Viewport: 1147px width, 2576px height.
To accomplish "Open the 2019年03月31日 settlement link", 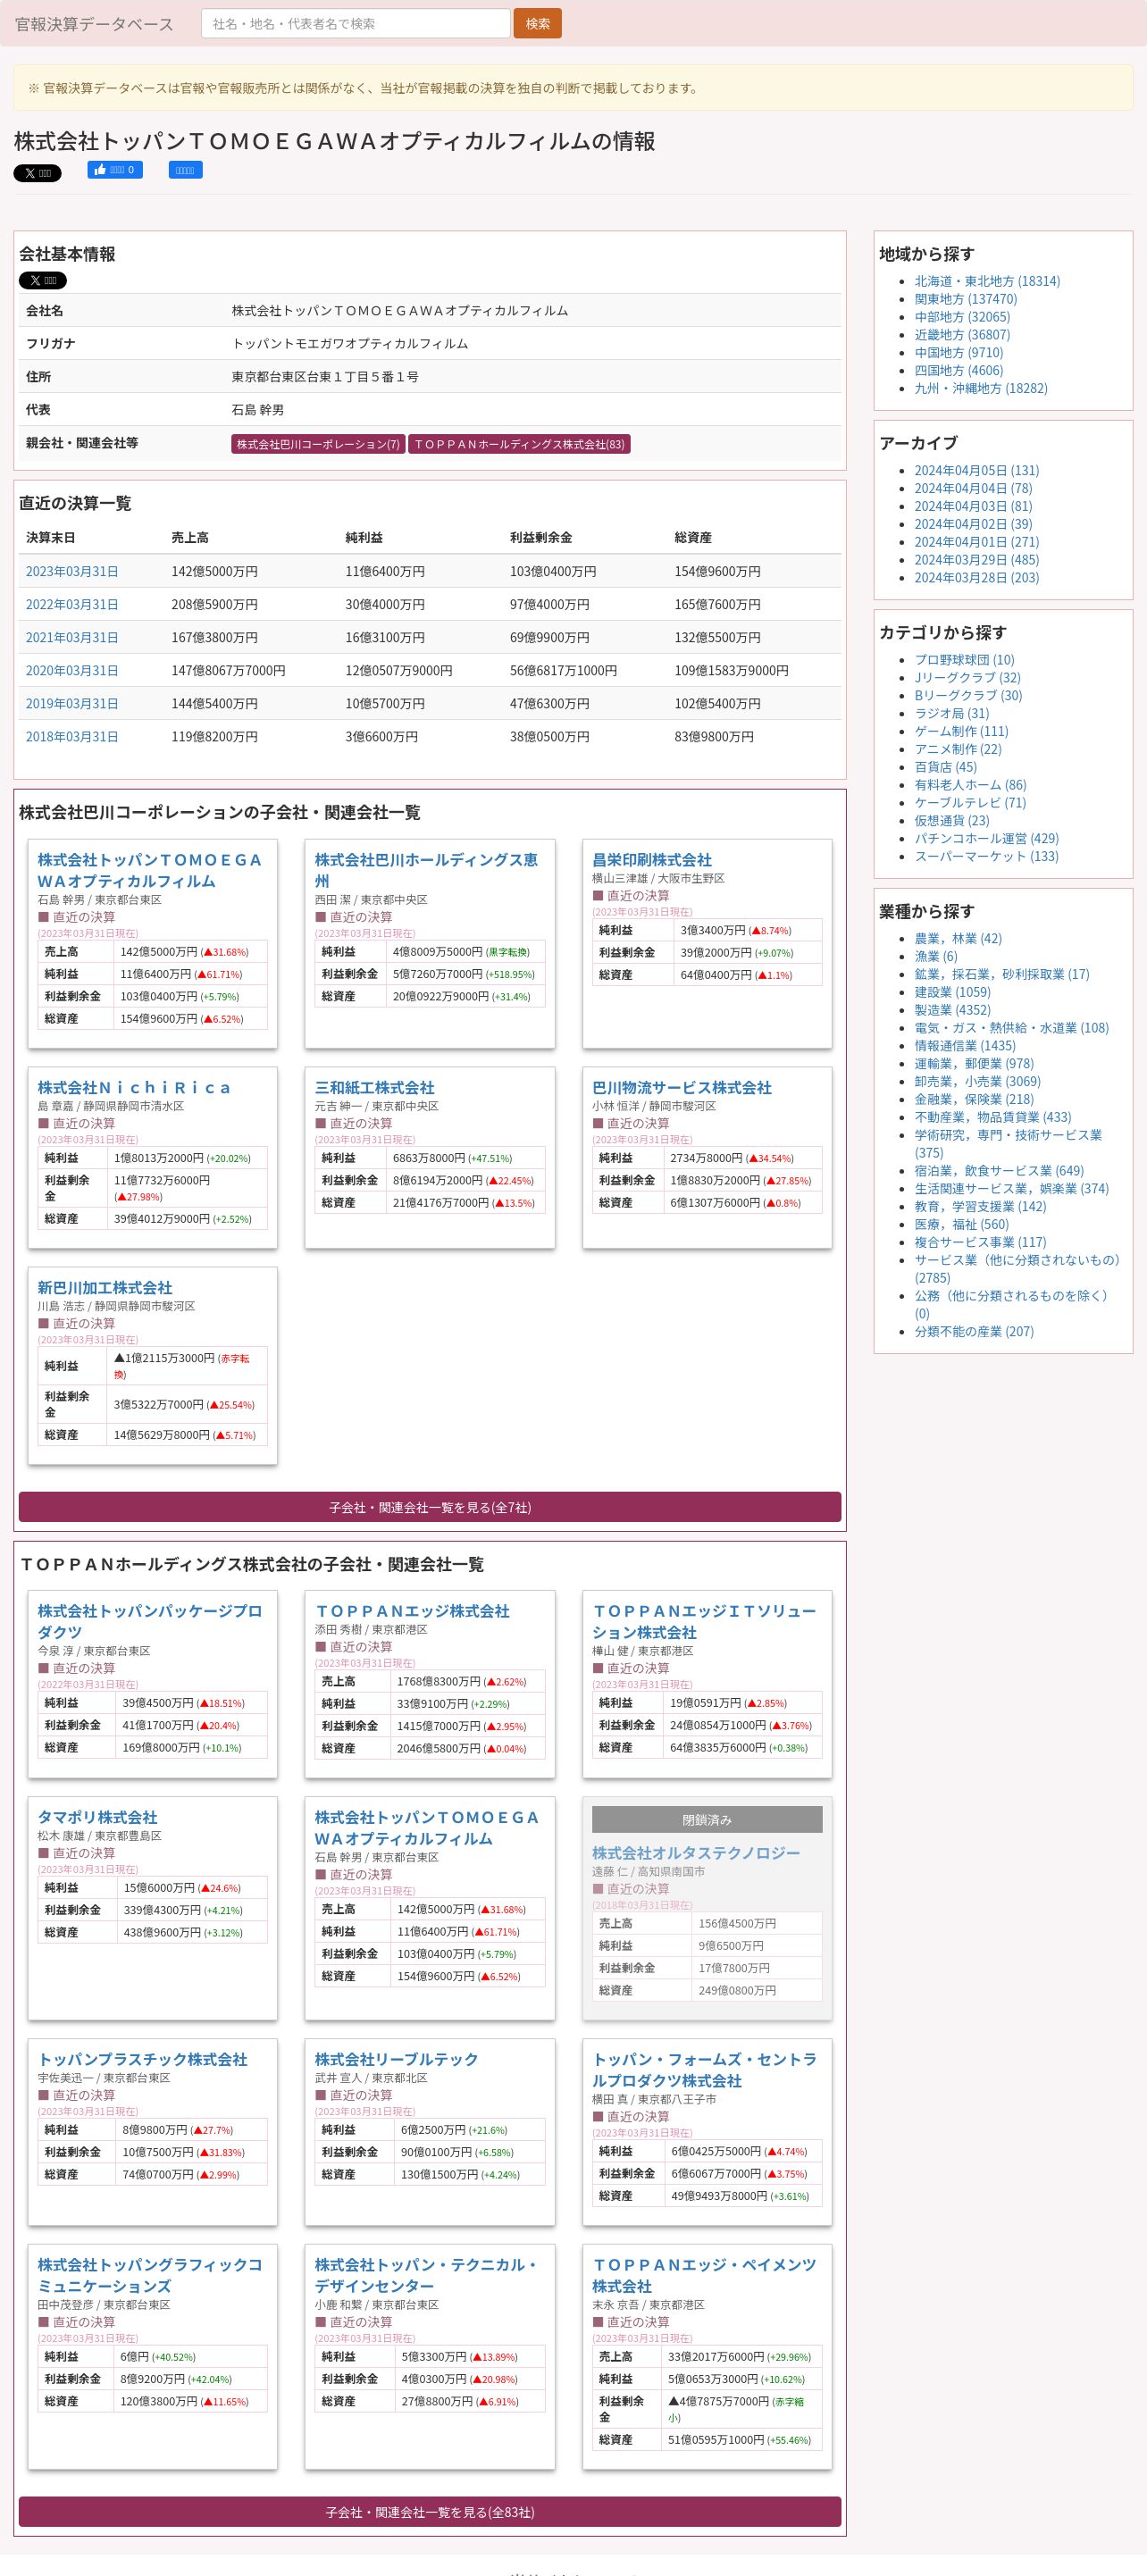I will click(72, 703).
